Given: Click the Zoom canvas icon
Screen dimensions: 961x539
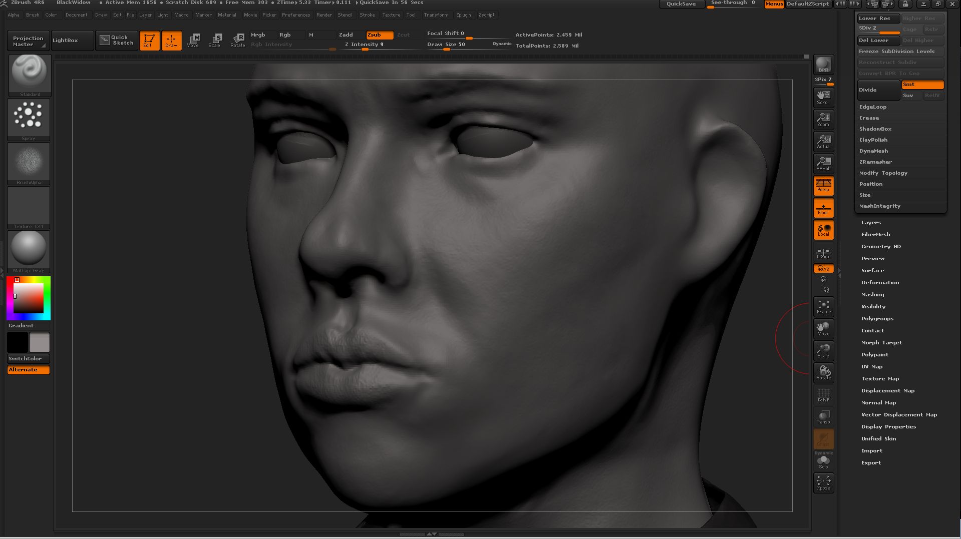Looking at the screenshot, I should click(x=823, y=119).
